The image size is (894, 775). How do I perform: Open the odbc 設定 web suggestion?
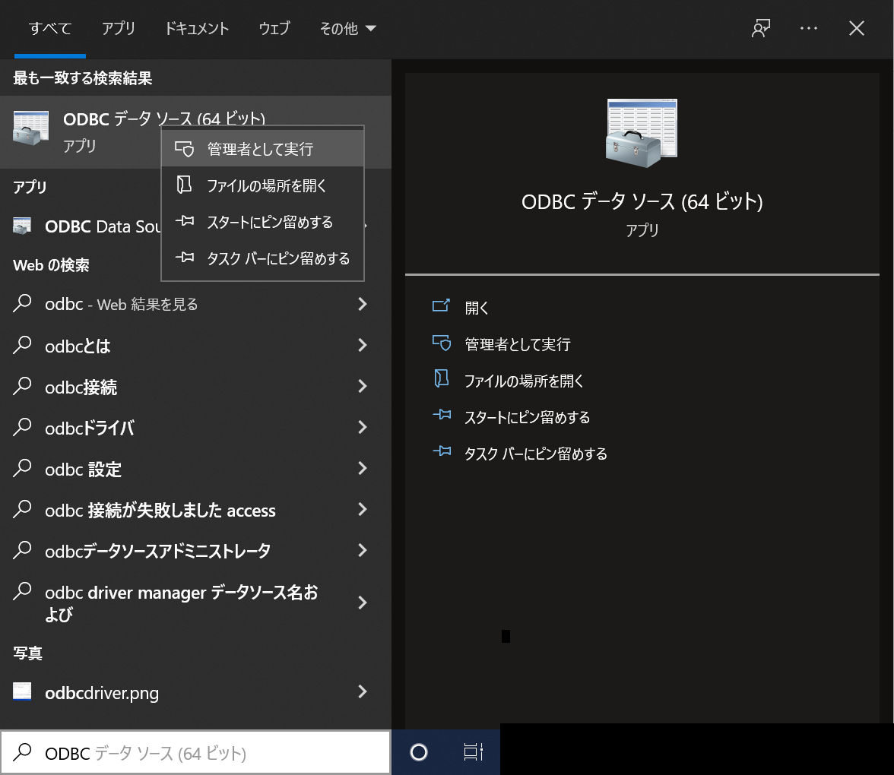(195, 468)
